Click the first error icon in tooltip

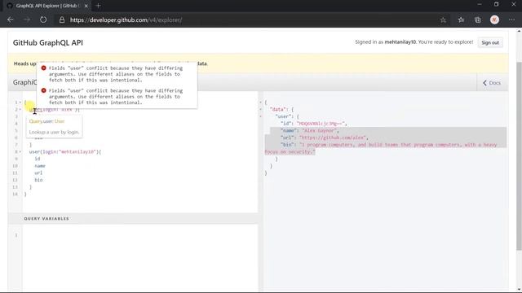(43, 68)
